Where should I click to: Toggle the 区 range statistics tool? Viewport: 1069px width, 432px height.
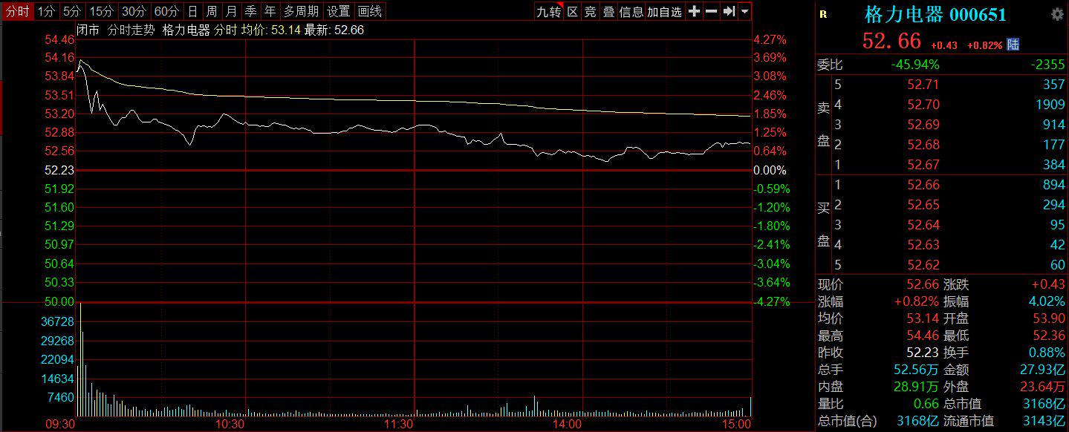click(x=572, y=11)
